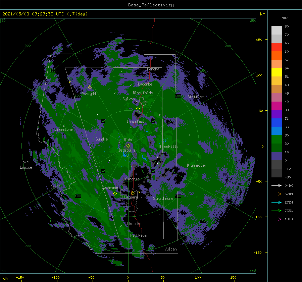Click the Limestone label
Screen dimensions: 302x282
(x=63, y=129)
